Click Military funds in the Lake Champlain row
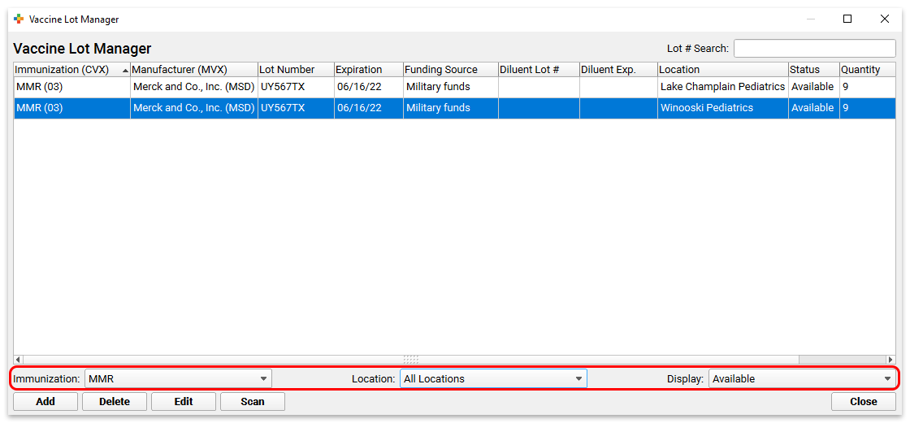The image size is (910, 423). [x=451, y=87]
